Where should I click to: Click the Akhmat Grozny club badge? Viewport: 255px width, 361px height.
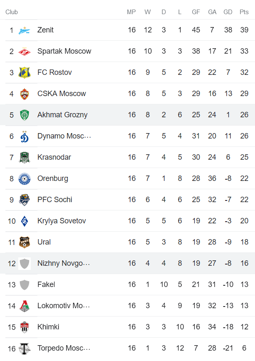click(25, 115)
